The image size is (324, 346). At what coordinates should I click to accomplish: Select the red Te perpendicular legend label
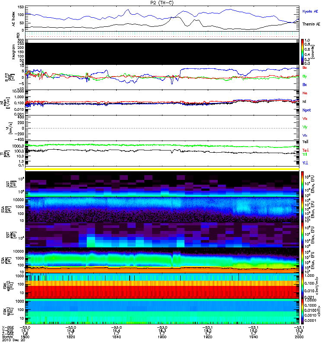click(x=305, y=150)
